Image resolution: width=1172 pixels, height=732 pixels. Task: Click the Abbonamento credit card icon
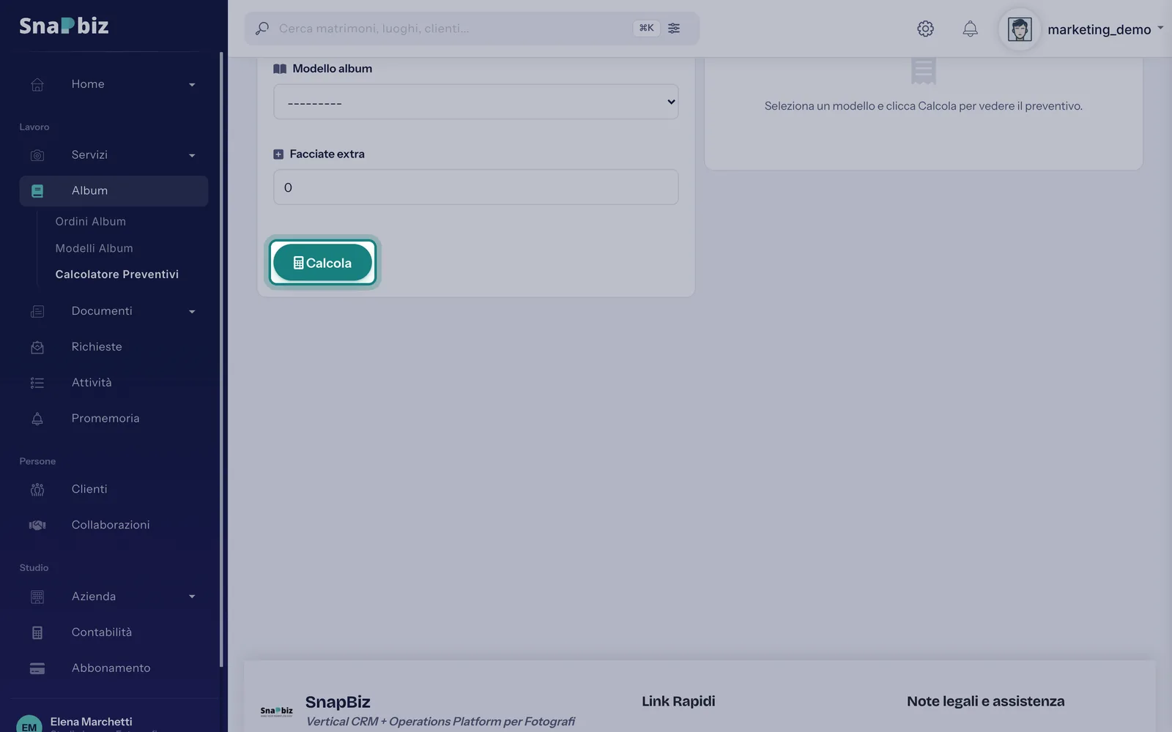coord(37,668)
